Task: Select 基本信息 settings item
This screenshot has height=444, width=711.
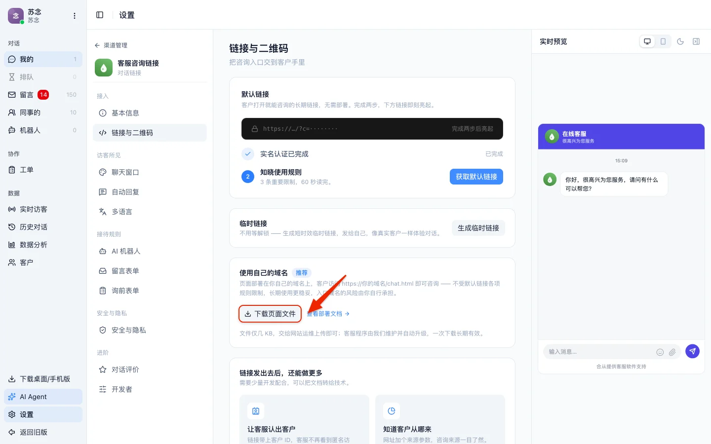Action: [x=150, y=113]
